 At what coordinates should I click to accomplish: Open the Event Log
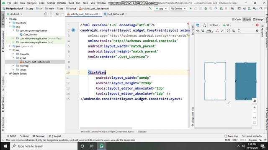coord(231,136)
